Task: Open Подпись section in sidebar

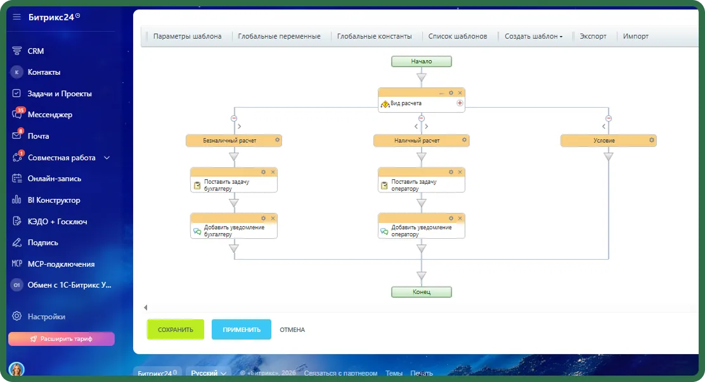Action: pos(35,242)
